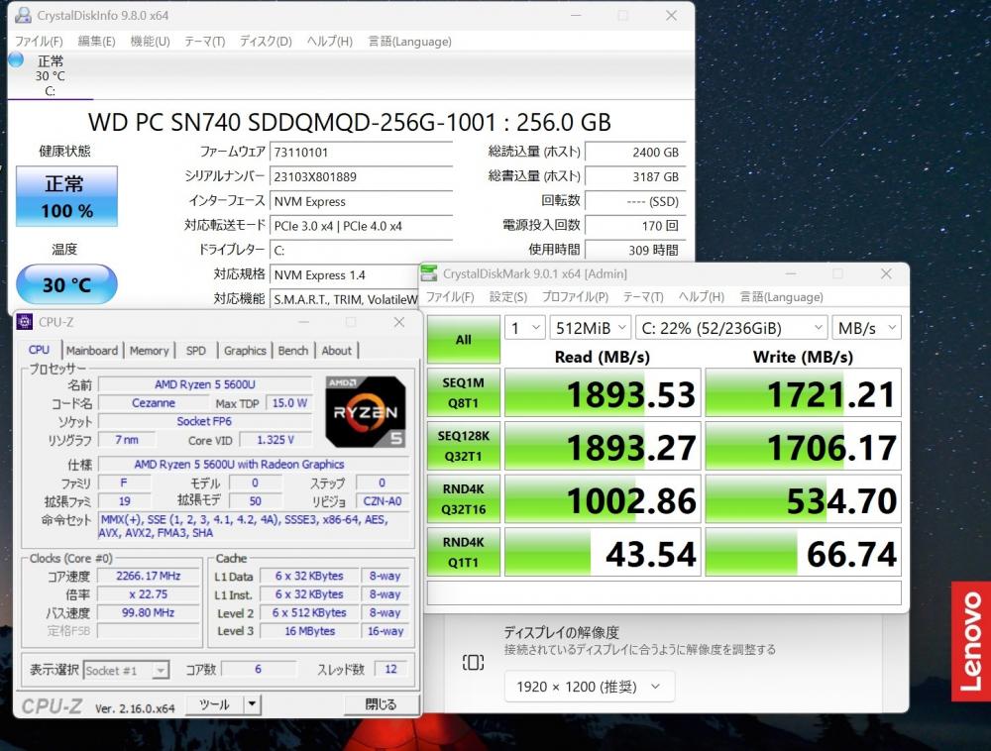The width and height of the screenshot is (991, 751).
Task: Run the SEQ1M Q8T1 test
Action: click(463, 393)
